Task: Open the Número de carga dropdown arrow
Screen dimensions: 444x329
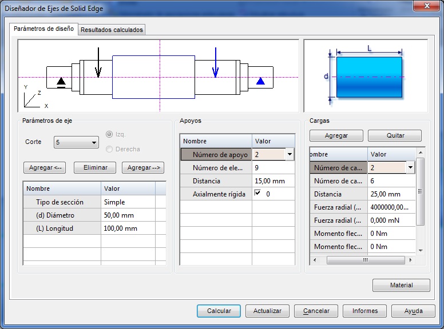Action: coord(411,167)
